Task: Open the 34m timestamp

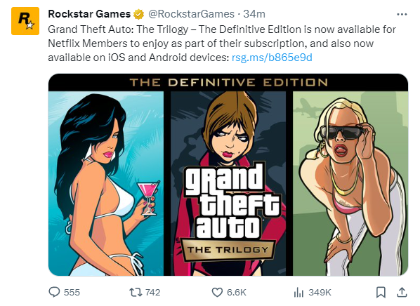Action: [254, 14]
